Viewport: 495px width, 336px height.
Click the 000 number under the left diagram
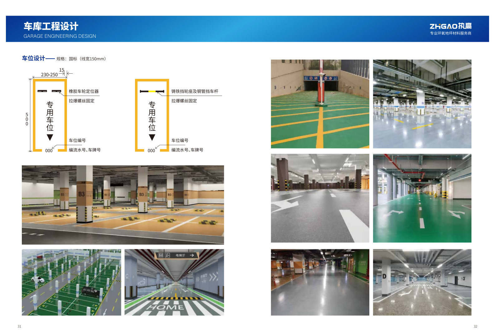[49, 151]
